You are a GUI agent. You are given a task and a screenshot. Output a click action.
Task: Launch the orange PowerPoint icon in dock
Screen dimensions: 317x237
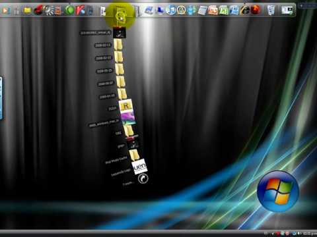coord(213,11)
